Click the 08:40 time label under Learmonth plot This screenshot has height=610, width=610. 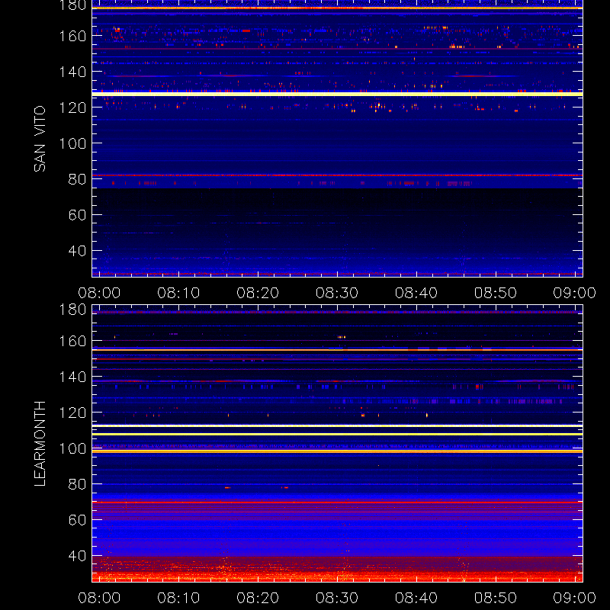[x=416, y=598]
